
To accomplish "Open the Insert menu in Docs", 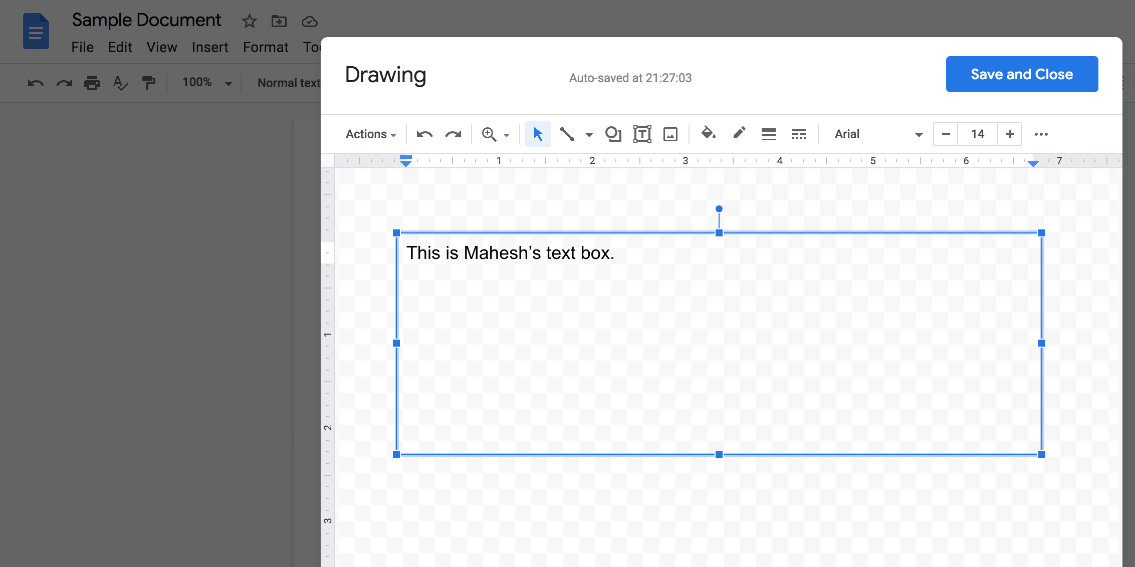I will tap(208, 46).
